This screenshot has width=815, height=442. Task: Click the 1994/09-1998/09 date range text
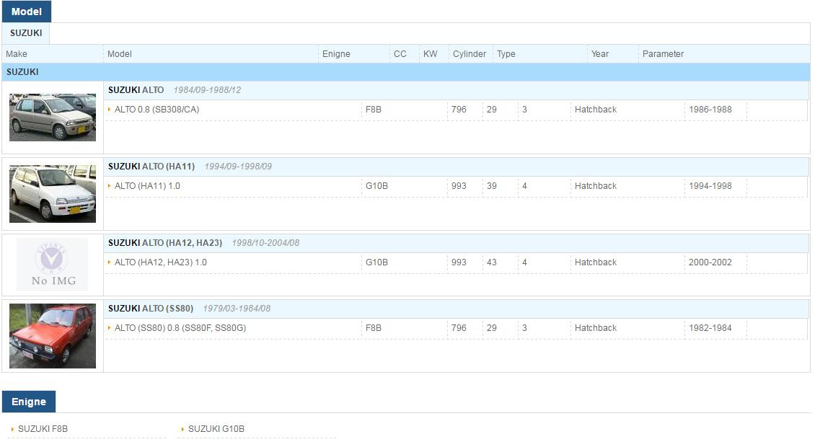click(238, 167)
